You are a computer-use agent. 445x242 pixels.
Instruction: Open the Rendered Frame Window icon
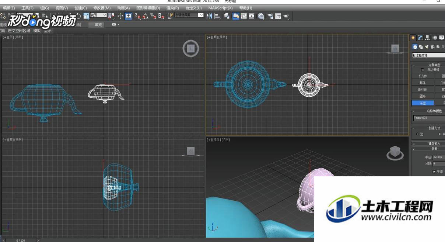point(278,16)
